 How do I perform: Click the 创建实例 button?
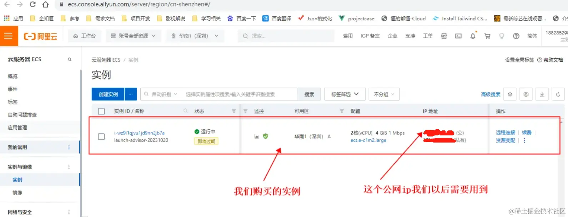coord(108,94)
